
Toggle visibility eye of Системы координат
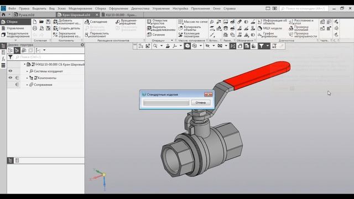click(11, 71)
